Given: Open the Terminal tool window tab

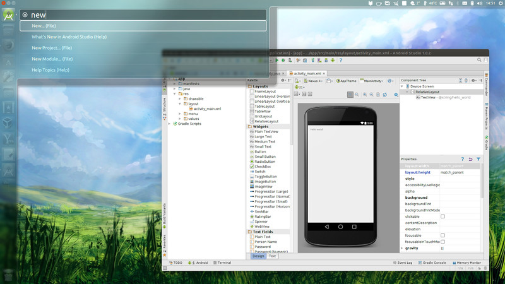Looking at the screenshot, I should 222,263.
